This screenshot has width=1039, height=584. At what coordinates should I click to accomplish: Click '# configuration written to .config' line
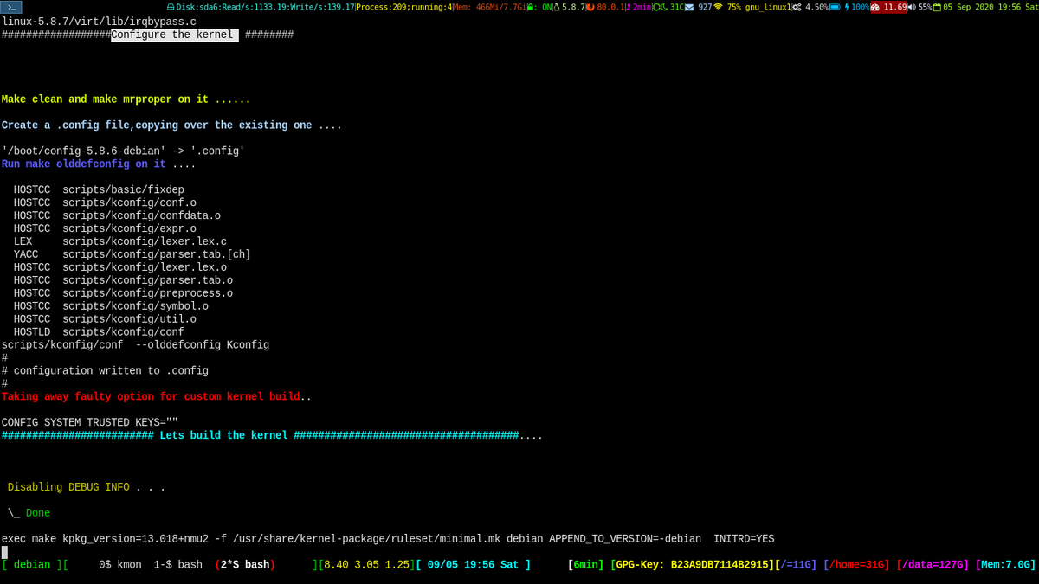pos(105,371)
